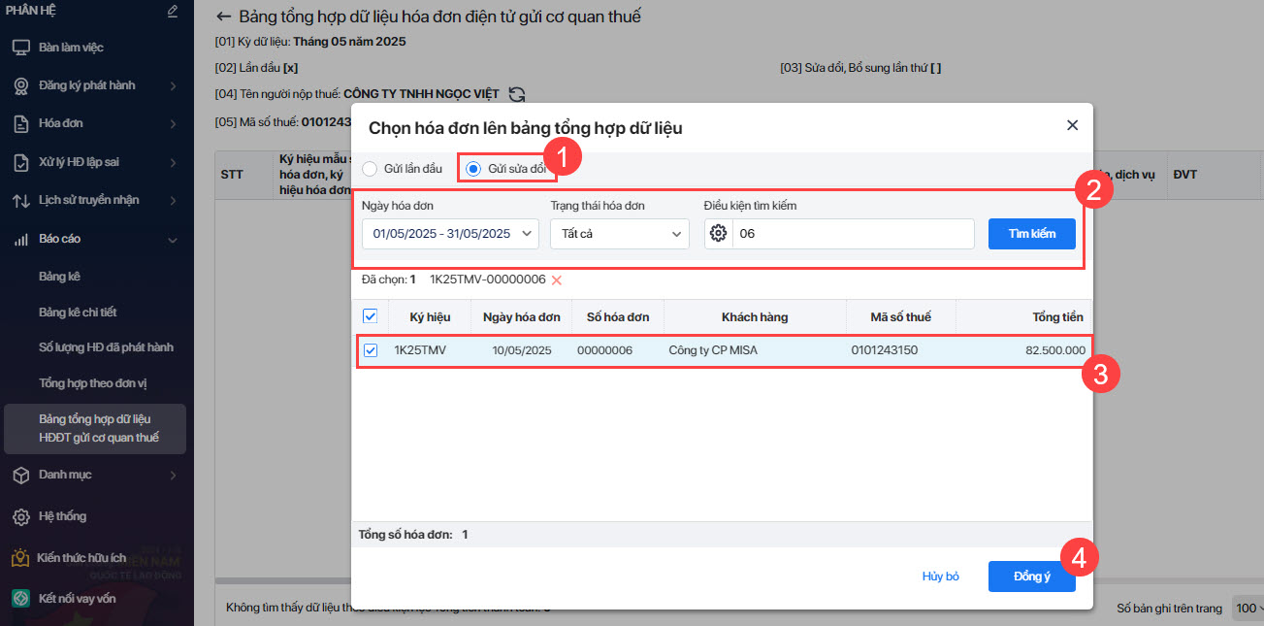Open Số lượng HĐ đã phát hành report

106,347
